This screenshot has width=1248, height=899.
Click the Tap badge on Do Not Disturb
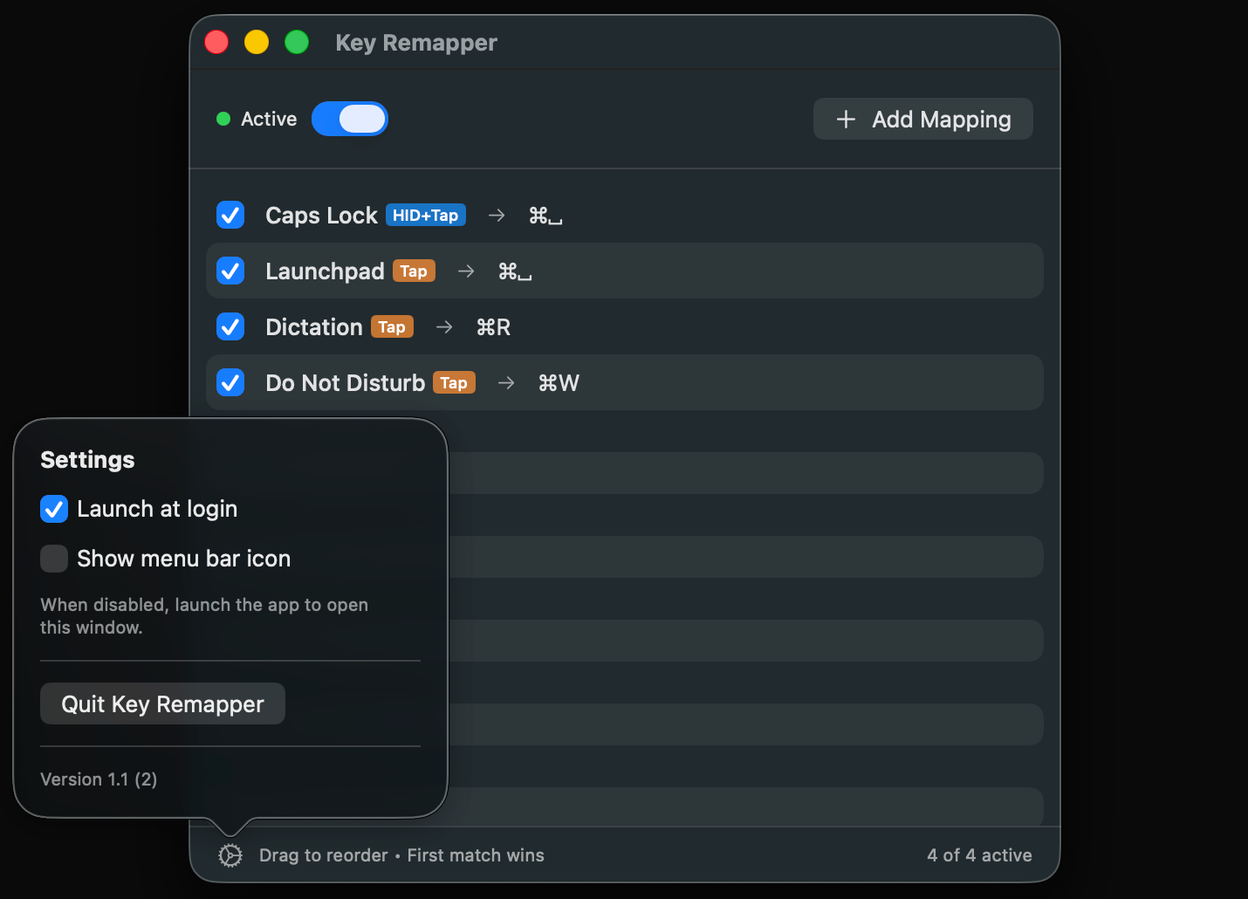[454, 382]
